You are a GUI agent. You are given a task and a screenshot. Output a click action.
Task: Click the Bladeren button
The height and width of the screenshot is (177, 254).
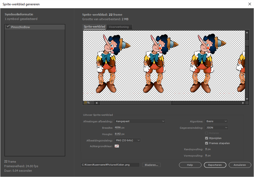(151, 165)
